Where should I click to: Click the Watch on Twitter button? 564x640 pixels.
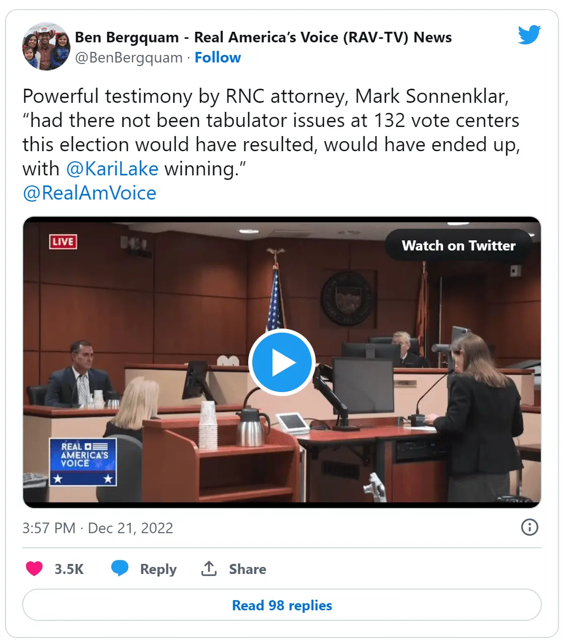pos(458,245)
